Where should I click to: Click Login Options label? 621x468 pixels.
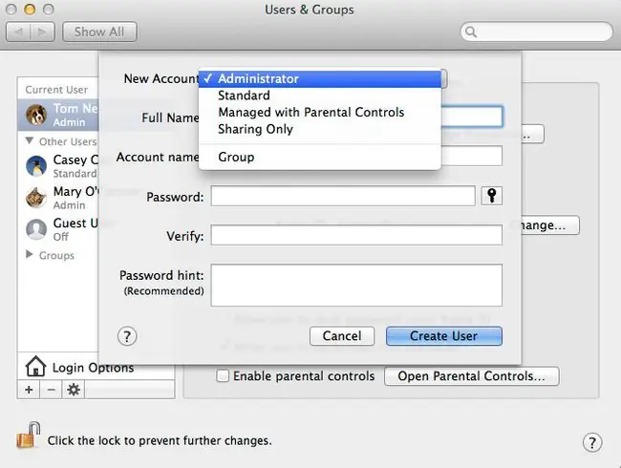point(93,368)
